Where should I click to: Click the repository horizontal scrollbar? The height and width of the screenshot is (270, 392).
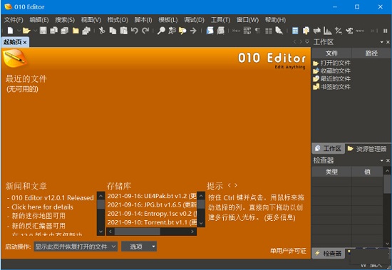click(x=151, y=232)
